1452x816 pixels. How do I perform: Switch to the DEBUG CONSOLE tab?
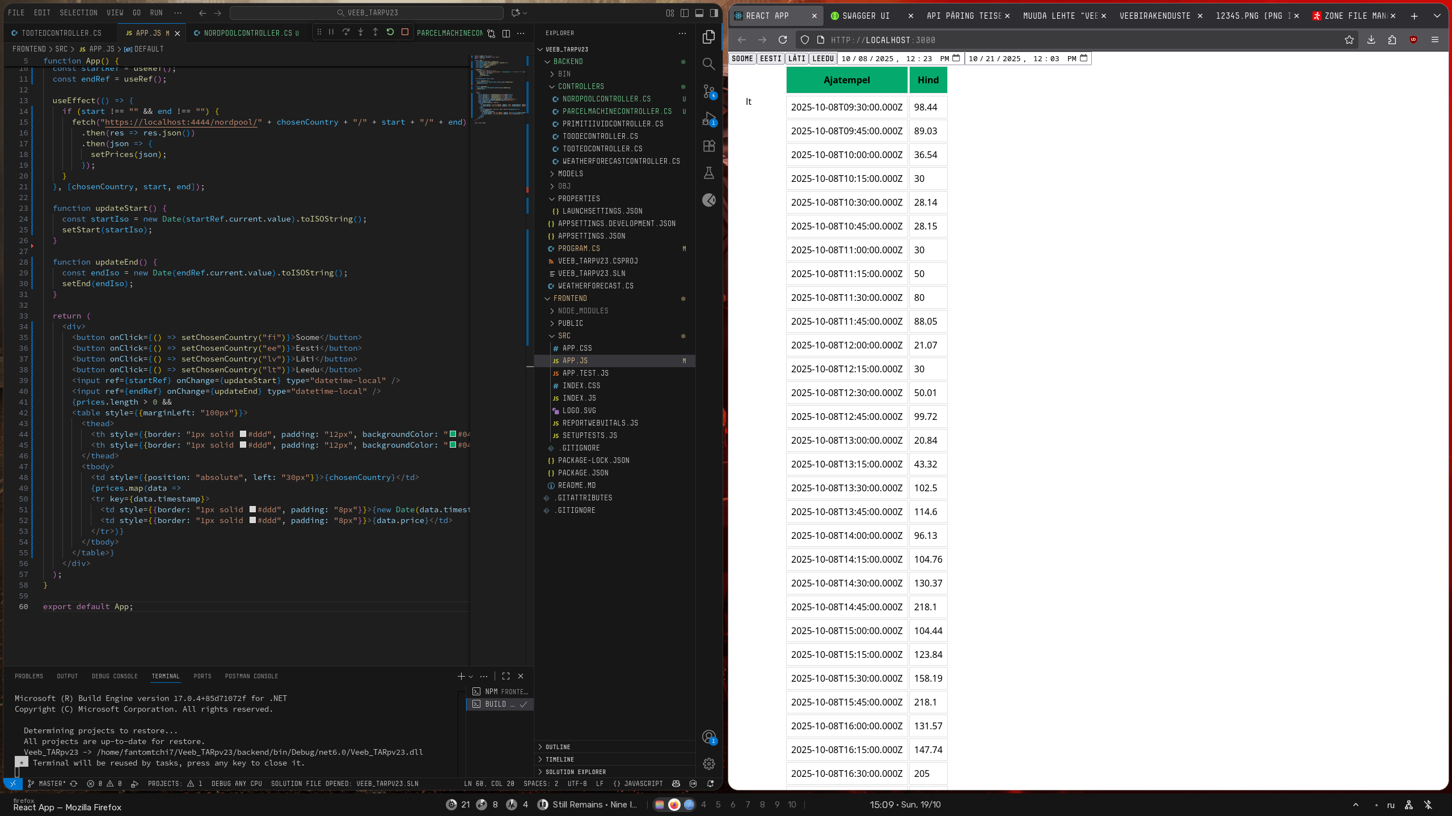[x=115, y=676]
